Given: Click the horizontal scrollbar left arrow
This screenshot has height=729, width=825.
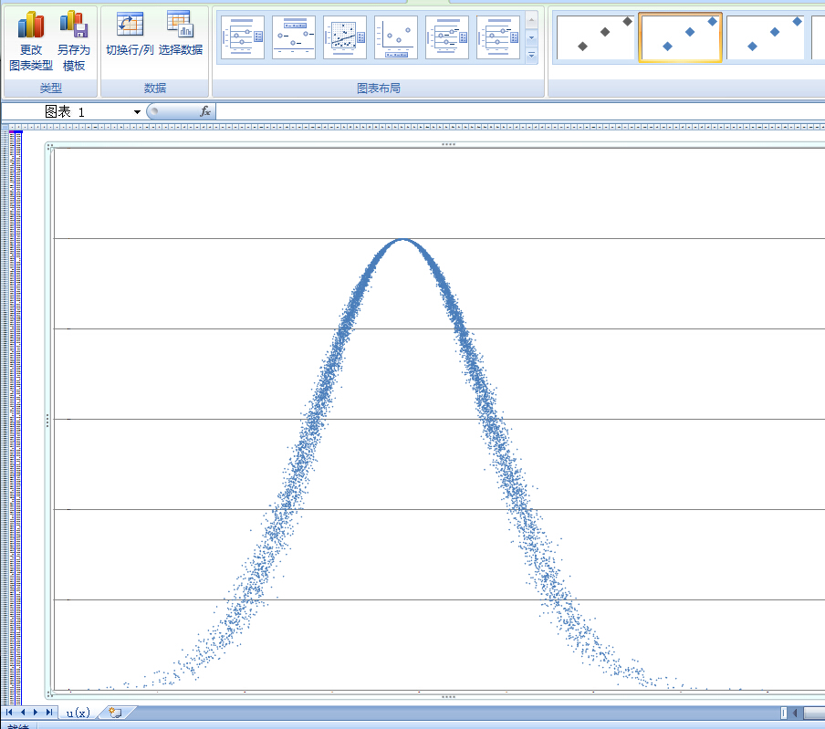Looking at the screenshot, I should 795,713.
